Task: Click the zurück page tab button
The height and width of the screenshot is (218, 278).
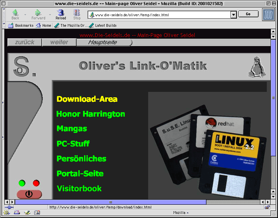Action: tap(24, 42)
